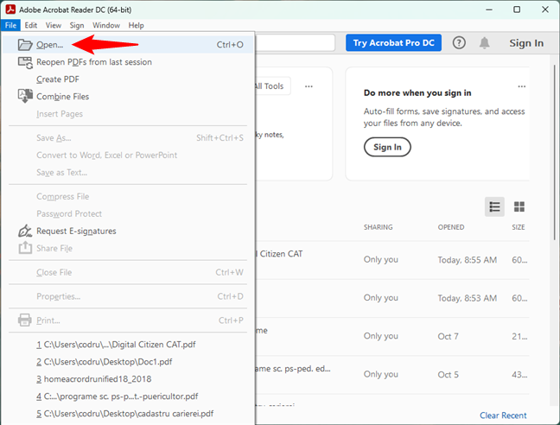The image size is (560, 425).
Task: Click the rounded Sign In button in card
Action: (387, 147)
